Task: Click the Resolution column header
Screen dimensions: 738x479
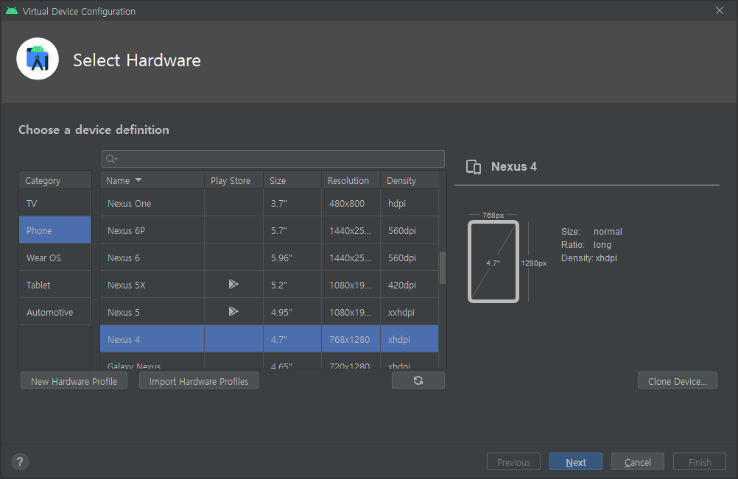Action: pos(351,180)
